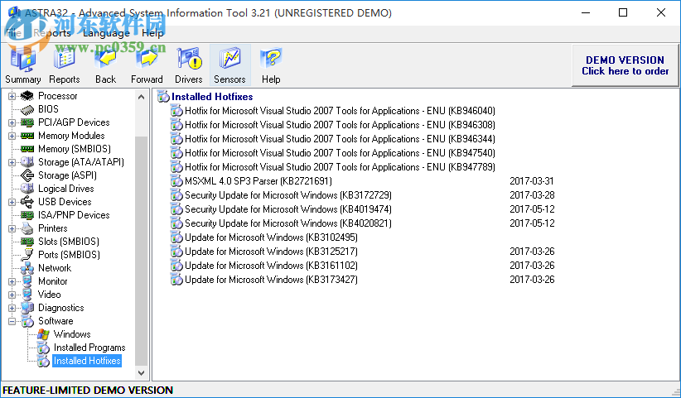Expand the Storage (ATA/ATAPI) node

(12, 162)
